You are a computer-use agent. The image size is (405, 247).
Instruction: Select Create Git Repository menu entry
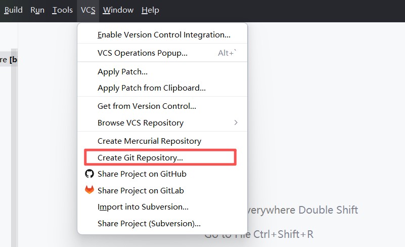click(x=140, y=158)
